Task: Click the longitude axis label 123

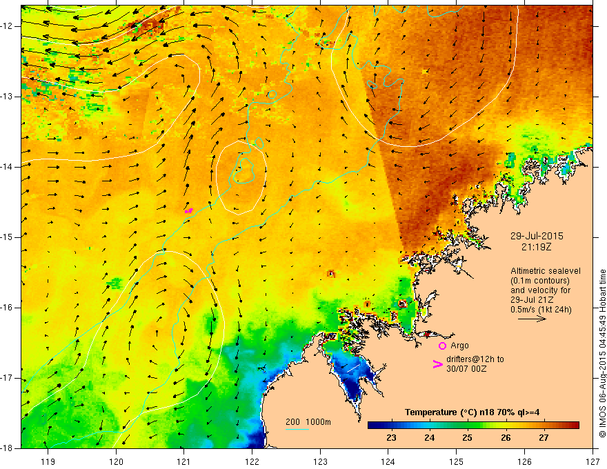Action: point(320,461)
